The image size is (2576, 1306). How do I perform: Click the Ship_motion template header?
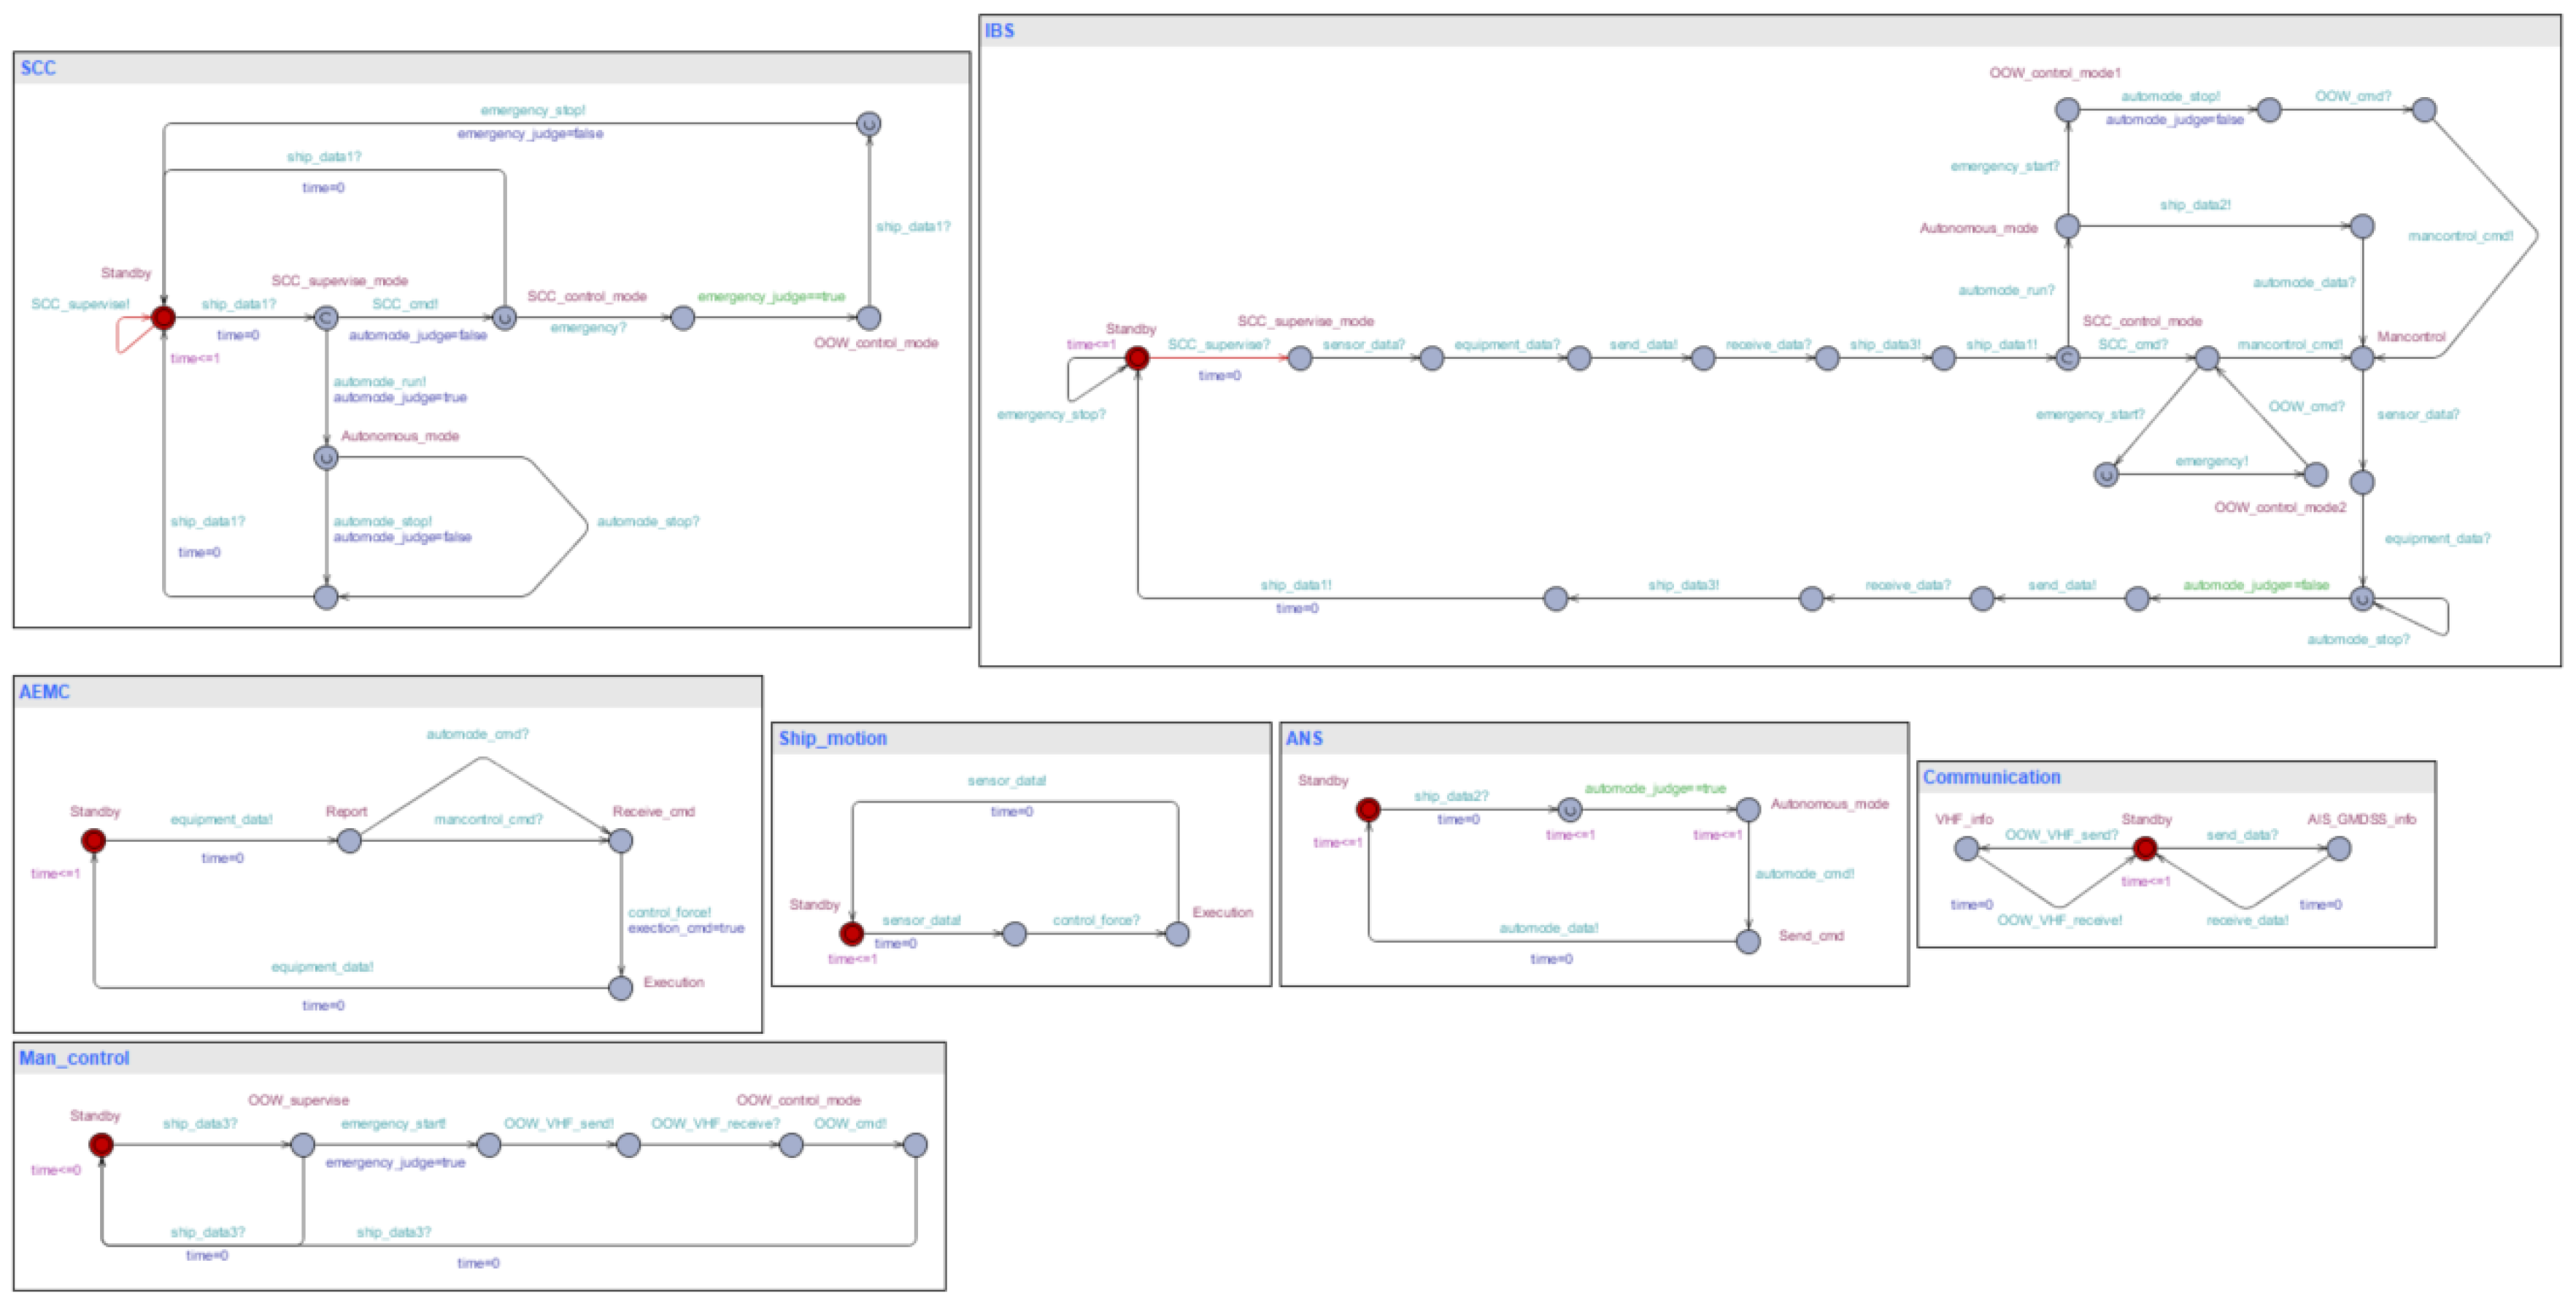coord(832,738)
